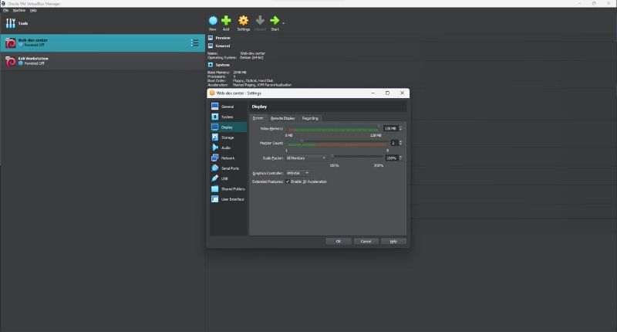Screen dimensions: 617x332
Task: Open the Graphics Controller dropdown
Action: pos(298,173)
